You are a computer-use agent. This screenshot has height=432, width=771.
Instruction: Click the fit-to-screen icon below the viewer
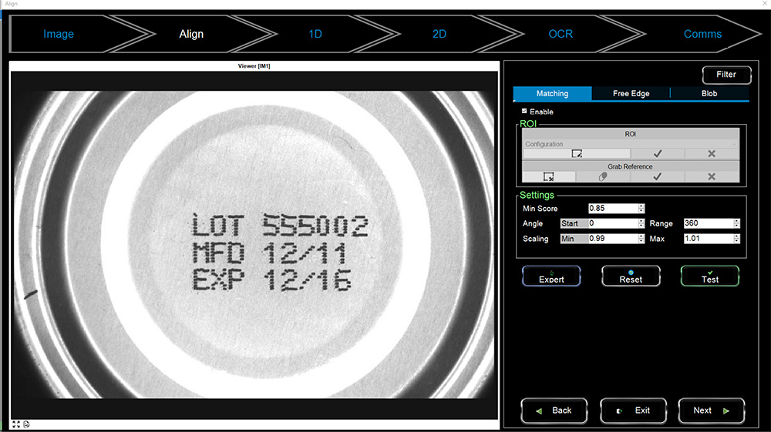tap(16, 424)
